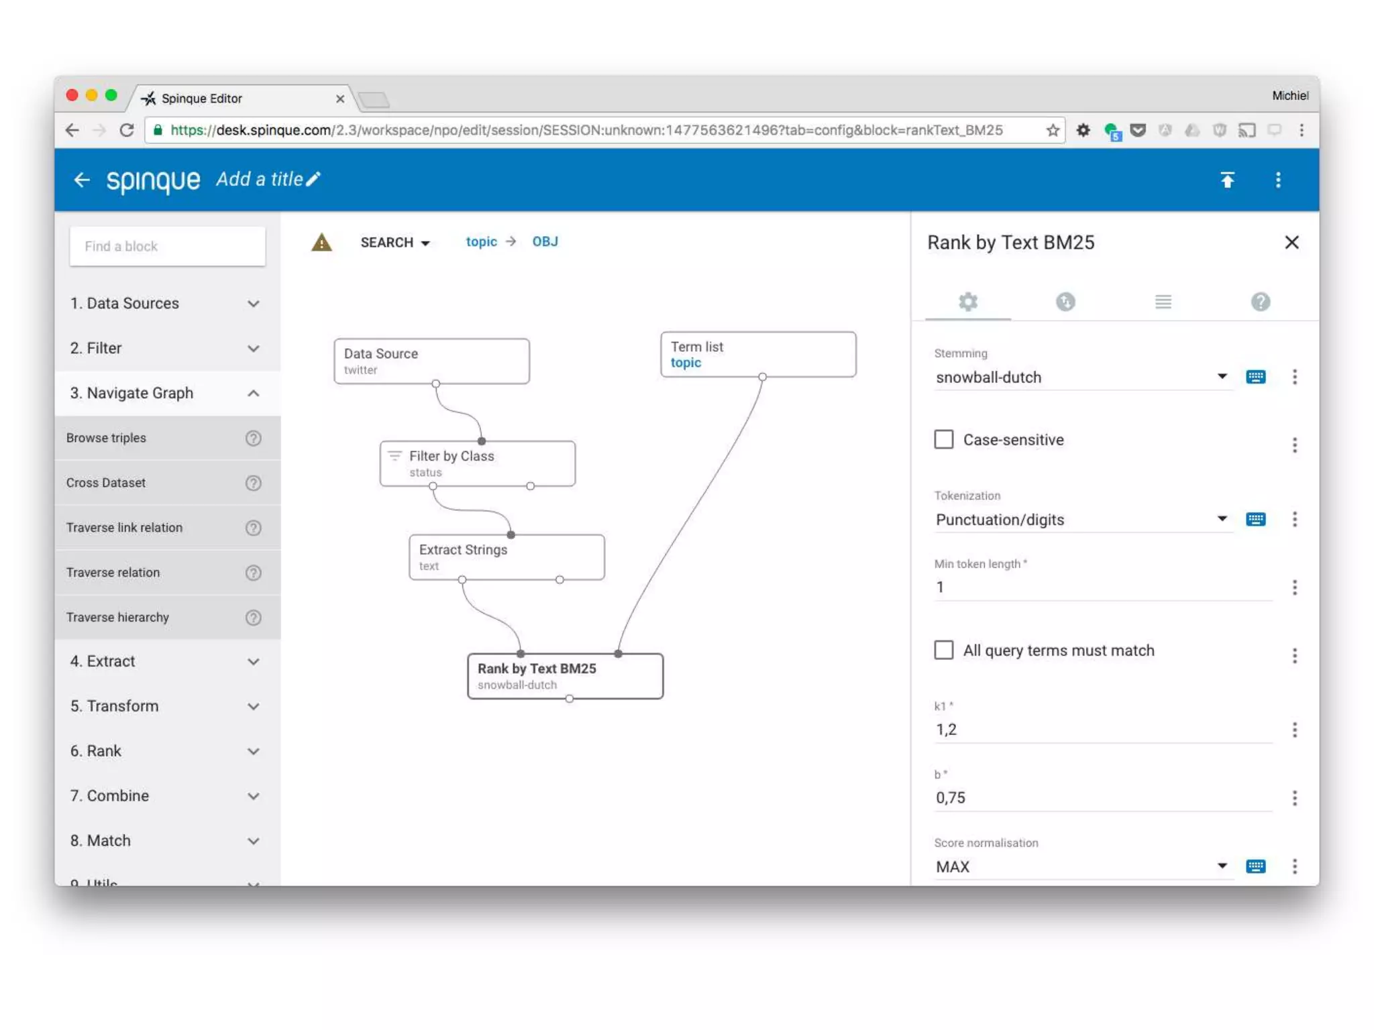Image resolution: width=1374 pixels, height=1030 pixels.
Task: Click the yellow warning triangle icon
Action: click(x=321, y=242)
